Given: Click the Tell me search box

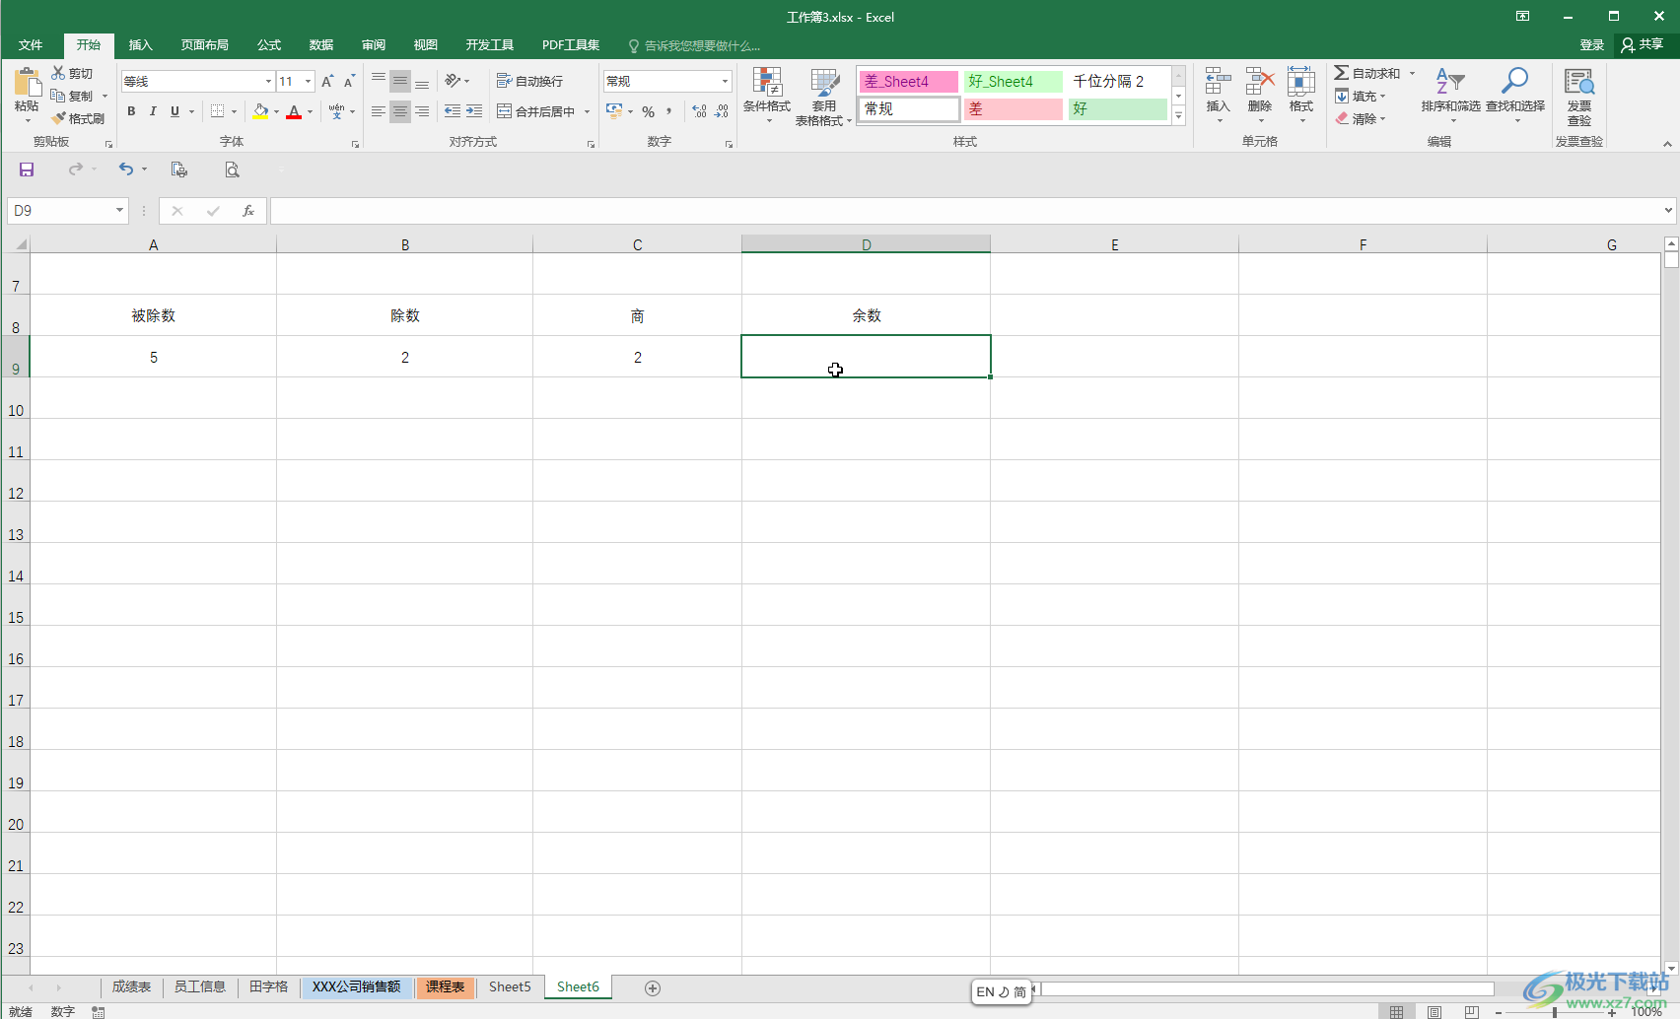Looking at the screenshot, I should click(695, 45).
